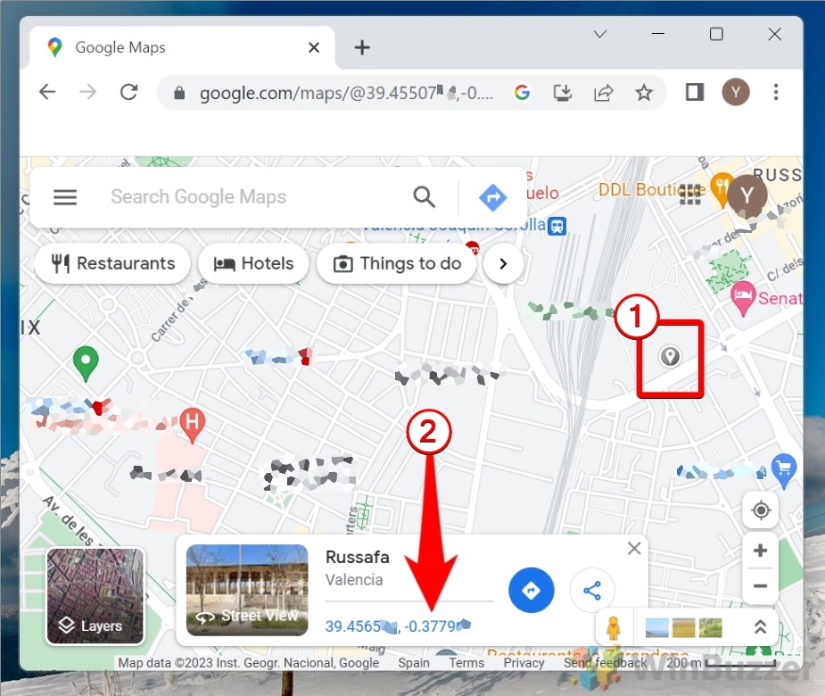Click the magnifier search icon
Image resolution: width=825 pixels, height=696 pixels.
(424, 197)
